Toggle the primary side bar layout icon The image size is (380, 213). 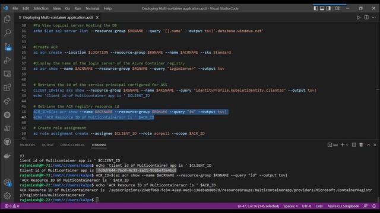pos(316,8)
